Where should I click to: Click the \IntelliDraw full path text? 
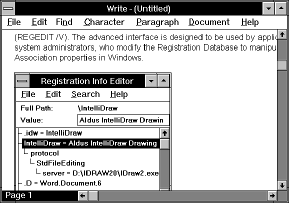click(x=97, y=108)
